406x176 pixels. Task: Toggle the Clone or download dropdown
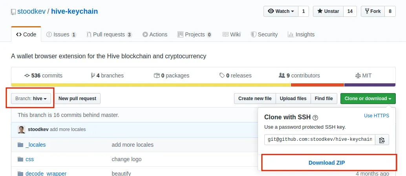coord(368,99)
